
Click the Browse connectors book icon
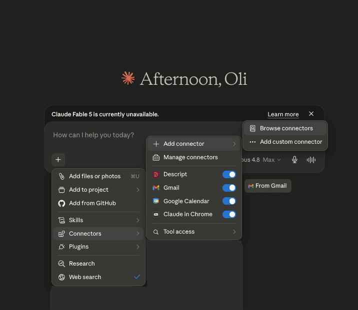(x=252, y=128)
